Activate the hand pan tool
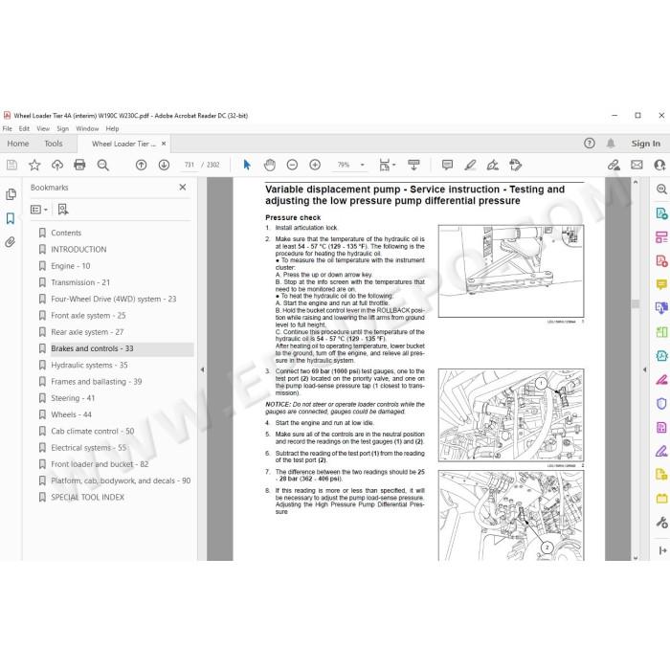Screen dimensions: 670x670 click(x=270, y=165)
